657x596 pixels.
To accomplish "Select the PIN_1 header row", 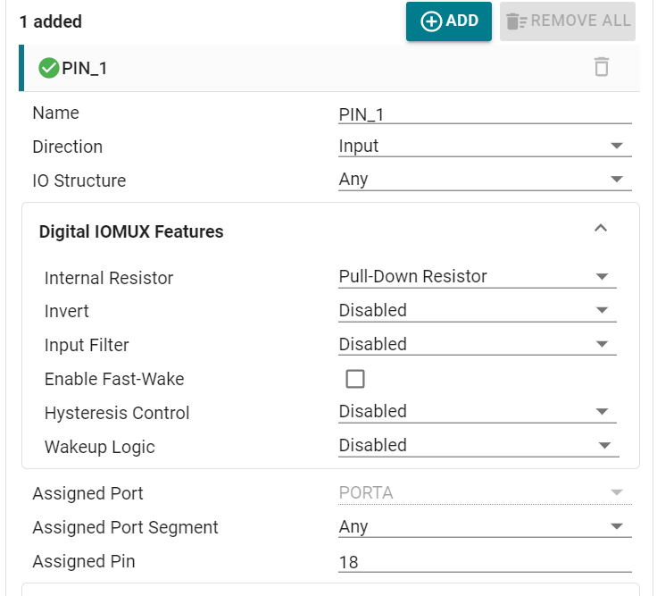I will point(329,68).
